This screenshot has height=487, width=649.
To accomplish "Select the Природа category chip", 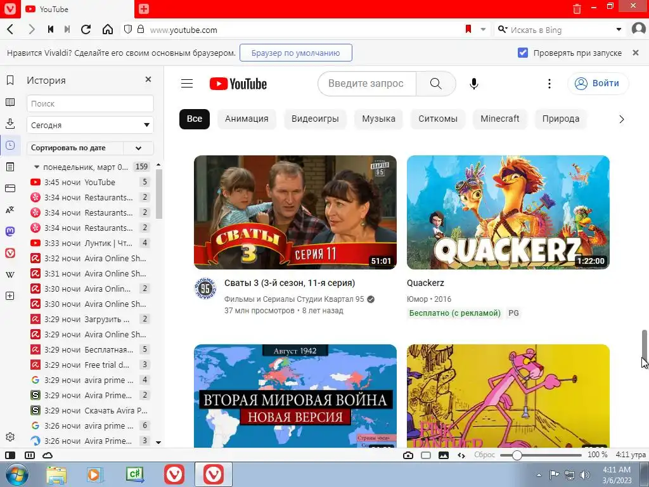I will 561,119.
